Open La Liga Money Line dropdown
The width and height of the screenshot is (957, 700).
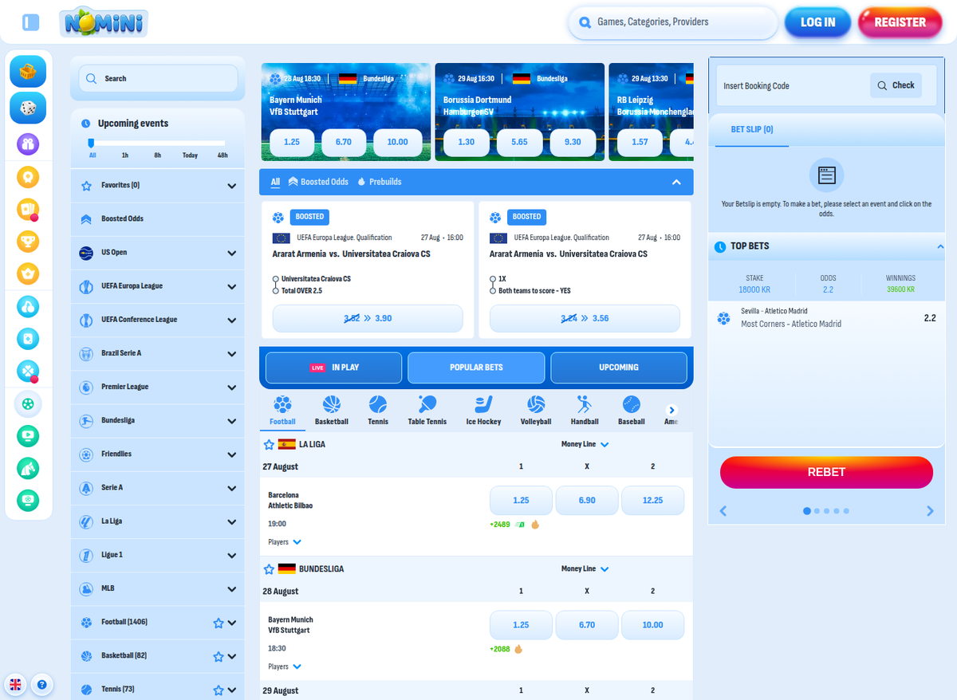(585, 444)
